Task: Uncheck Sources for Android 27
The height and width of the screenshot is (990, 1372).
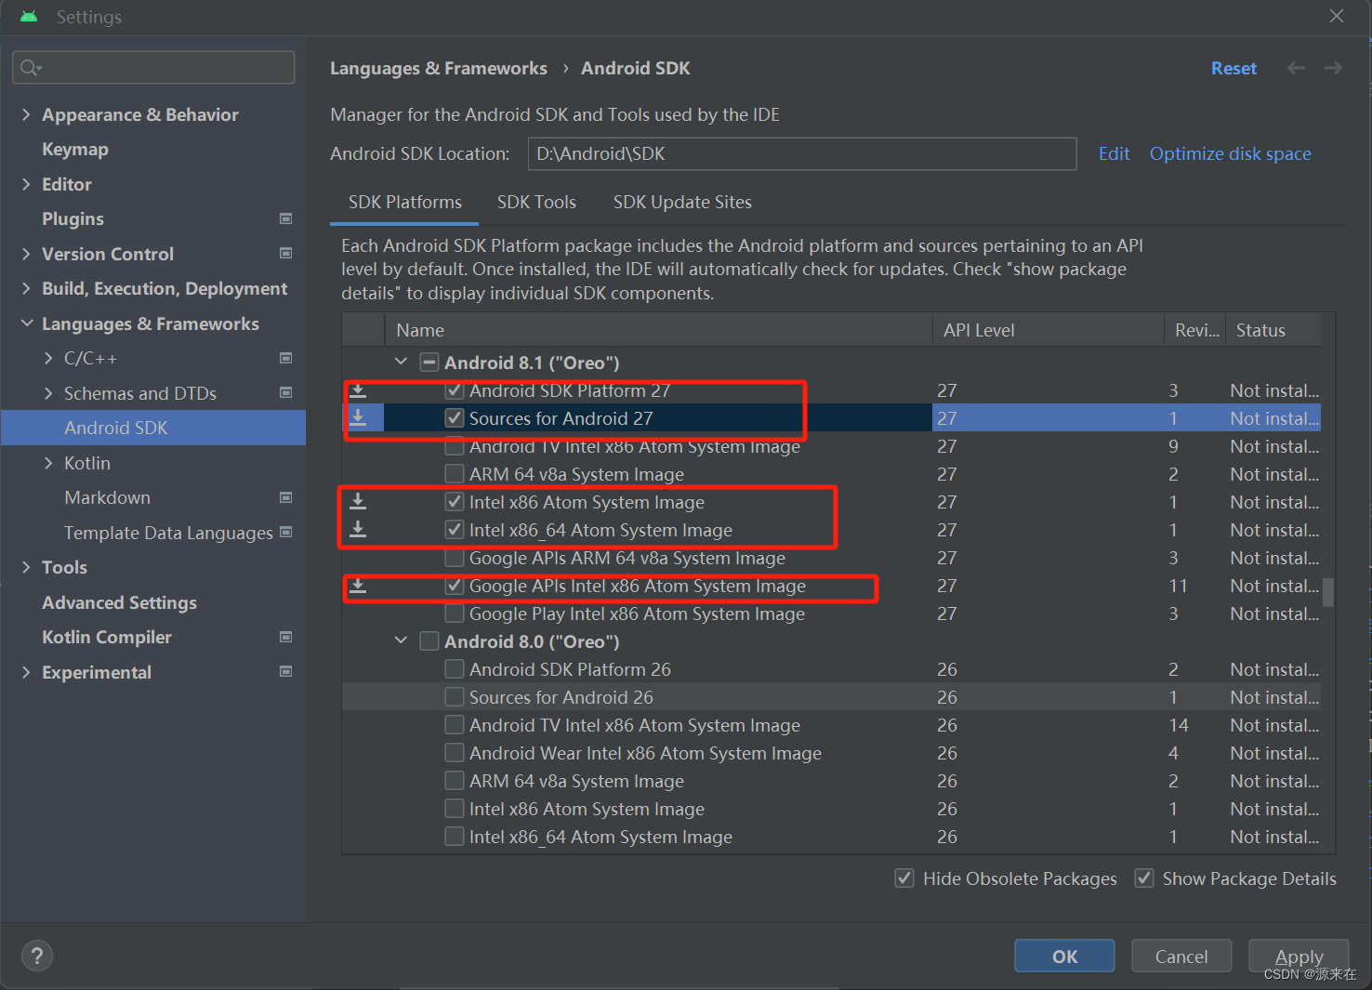Action: click(x=455, y=418)
